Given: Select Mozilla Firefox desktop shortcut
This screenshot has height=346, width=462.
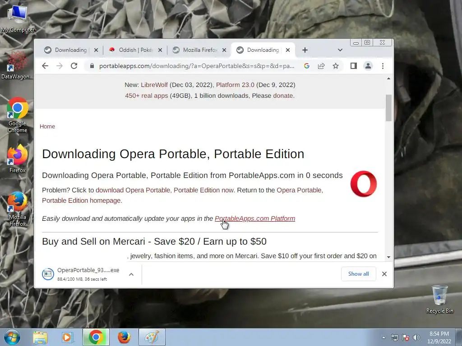Looking at the screenshot, I should [x=18, y=209].
